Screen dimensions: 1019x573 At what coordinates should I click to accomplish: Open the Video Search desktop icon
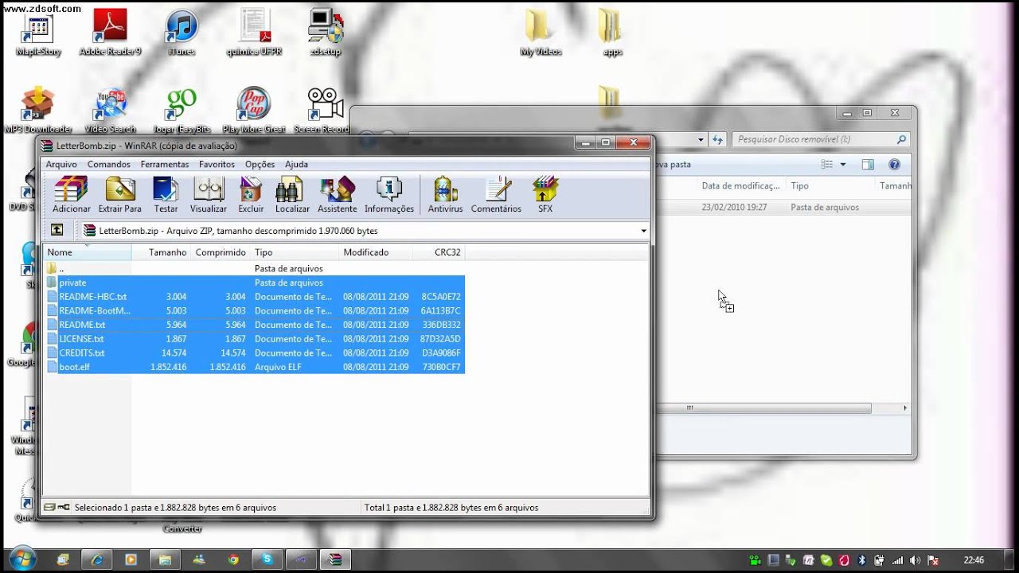pyautogui.click(x=110, y=110)
